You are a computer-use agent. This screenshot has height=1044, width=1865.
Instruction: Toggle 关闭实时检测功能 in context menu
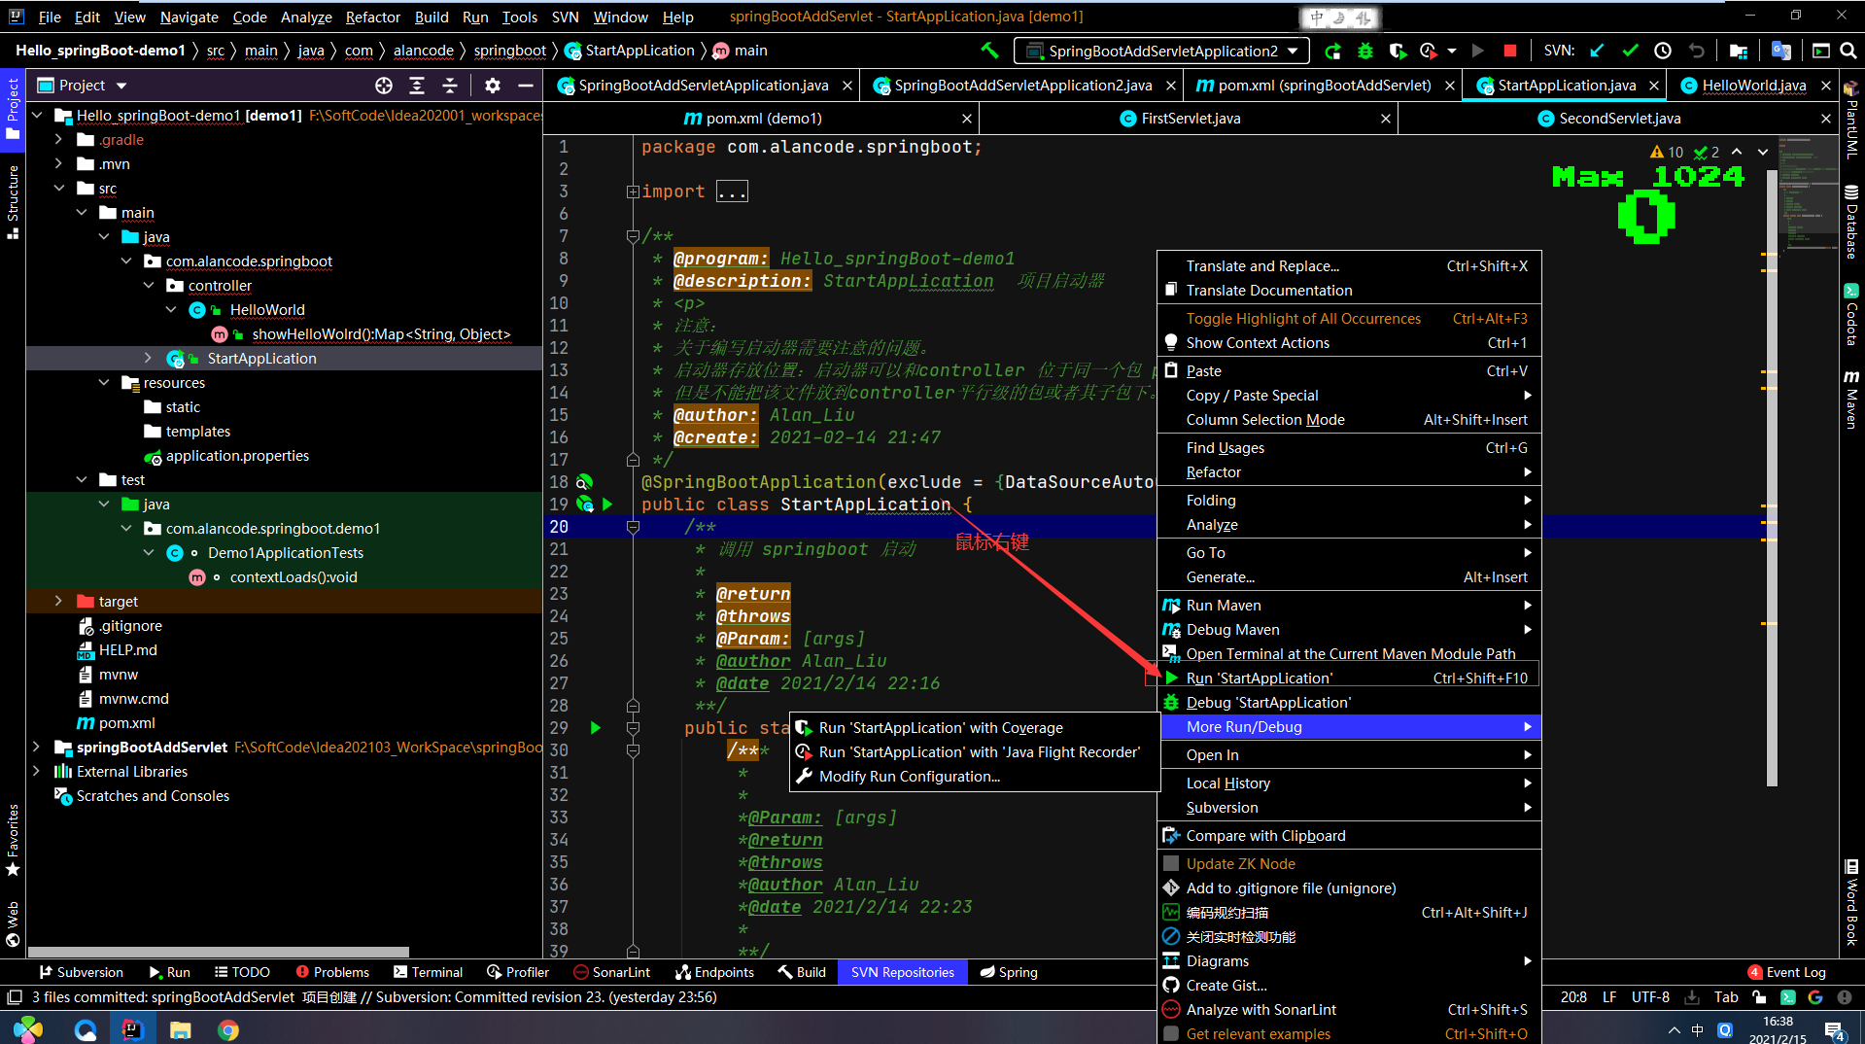coord(1350,937)
